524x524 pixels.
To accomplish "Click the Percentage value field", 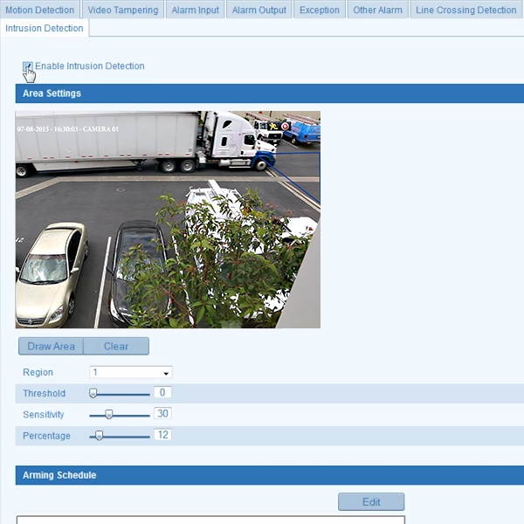I will click(x=162, y=435).
